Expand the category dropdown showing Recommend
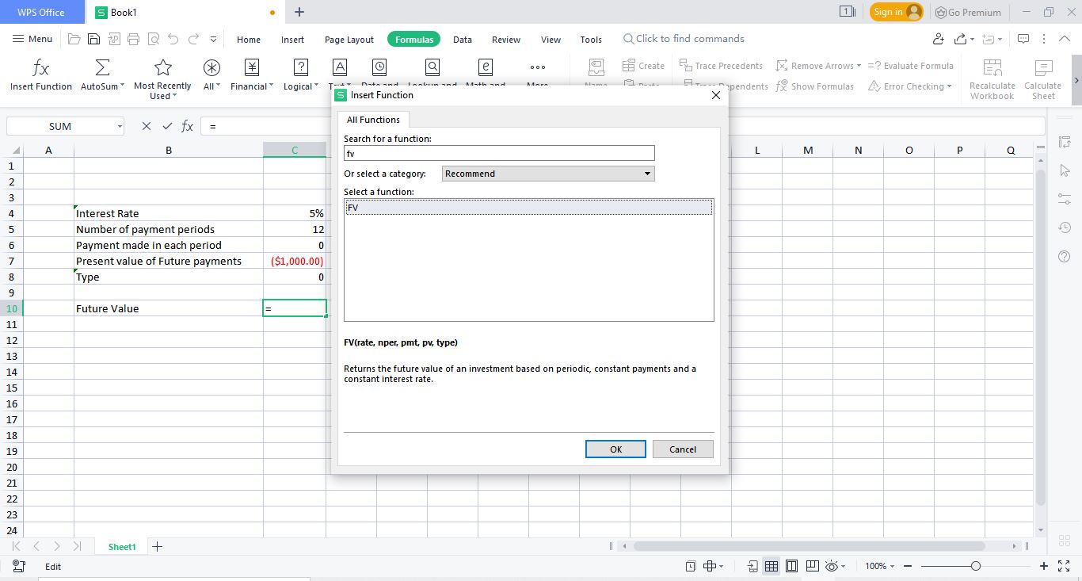The height and width of the screenshot is (581, 1082). pos(646,174)
